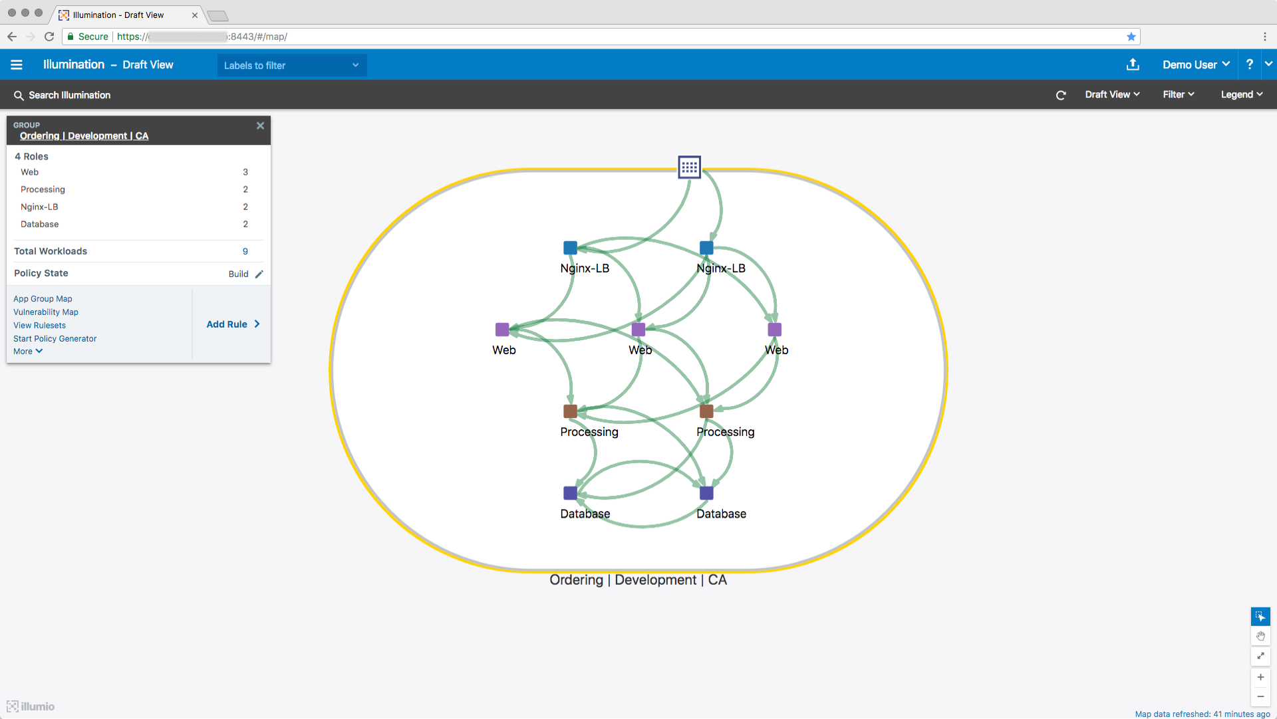
Task: Select the right Nginx-LB workload node
Action: click(706, 248)
